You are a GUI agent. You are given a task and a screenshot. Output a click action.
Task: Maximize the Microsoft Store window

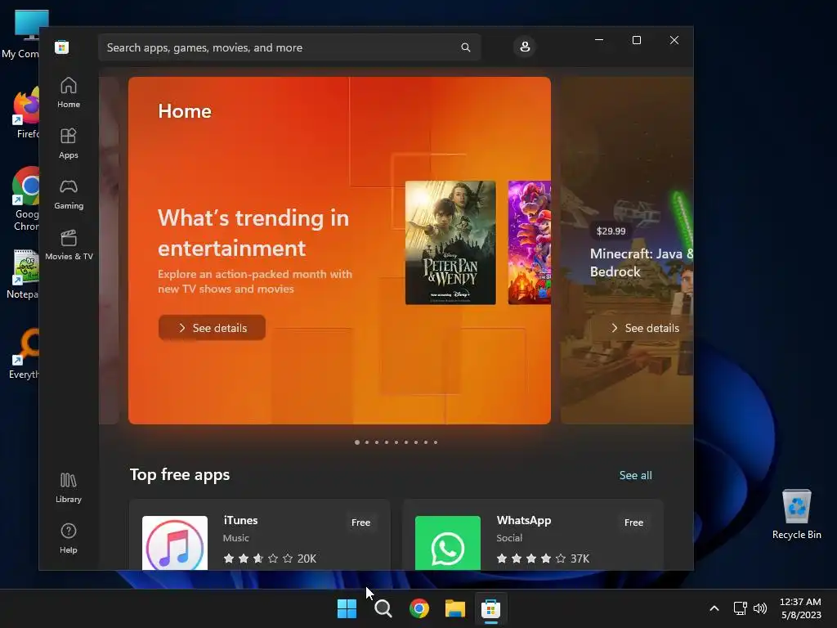pyautogui.click(x=636, y=40)
